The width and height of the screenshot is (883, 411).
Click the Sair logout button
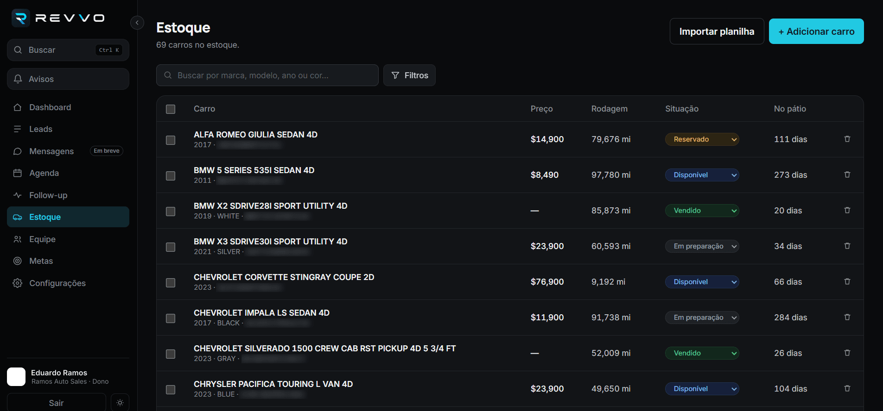coord(57,403)
